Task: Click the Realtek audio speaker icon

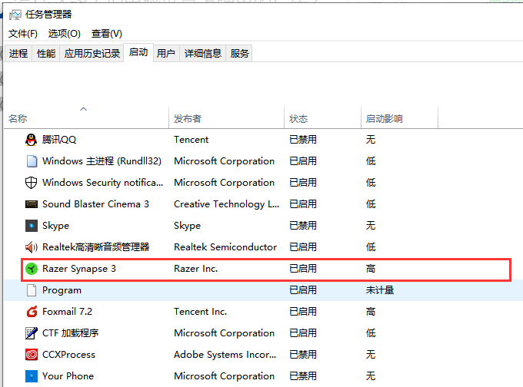Action: click(x=32, y=247)
